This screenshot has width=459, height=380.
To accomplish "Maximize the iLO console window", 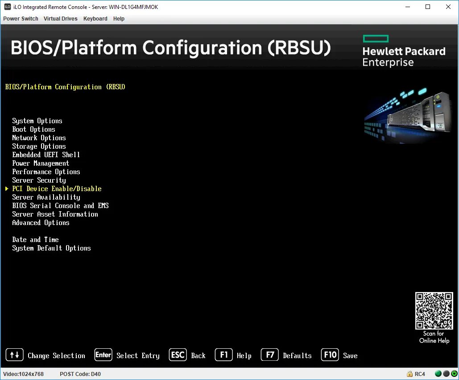I will pyautogui.click(x=428, y=7).
